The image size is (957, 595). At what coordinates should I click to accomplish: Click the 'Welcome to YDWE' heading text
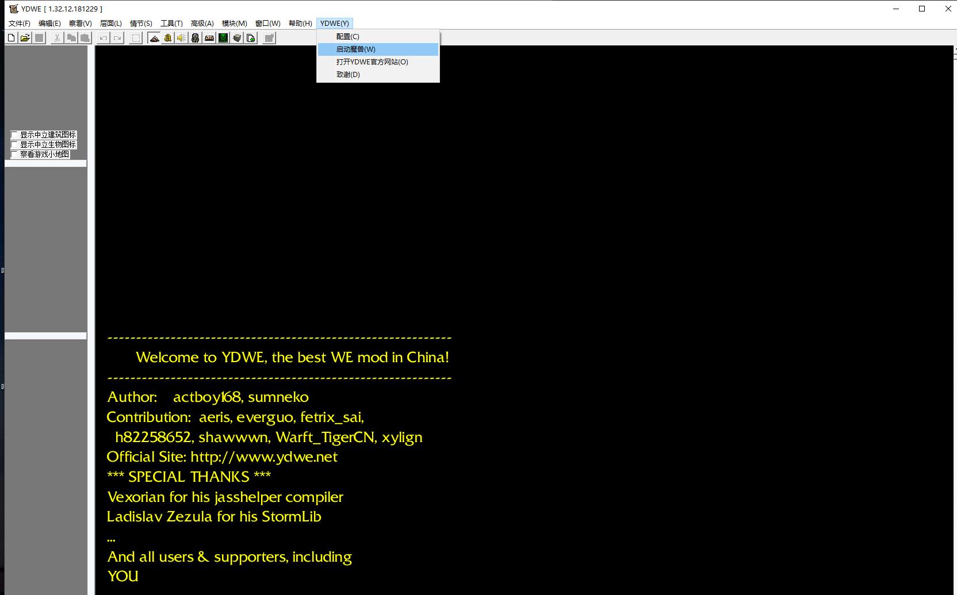click(292, 357)
